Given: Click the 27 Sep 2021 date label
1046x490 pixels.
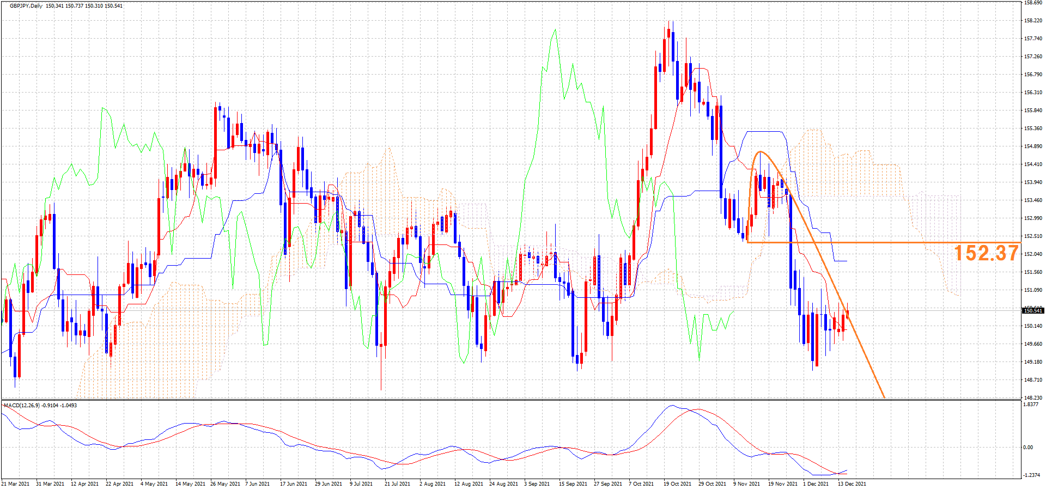Looking at the screenshot, I should pyautogui.click(x=608, y=484).
